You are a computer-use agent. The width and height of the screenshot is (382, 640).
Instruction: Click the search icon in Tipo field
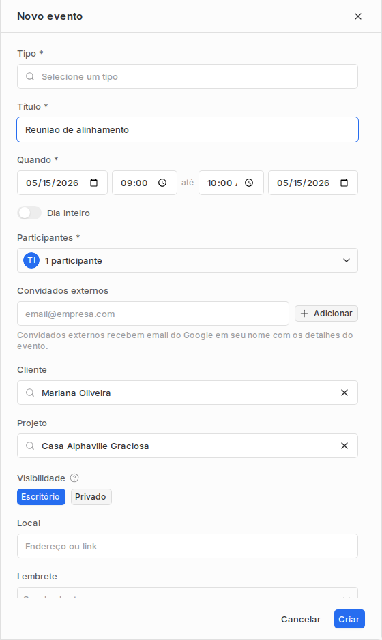(30, 76)
